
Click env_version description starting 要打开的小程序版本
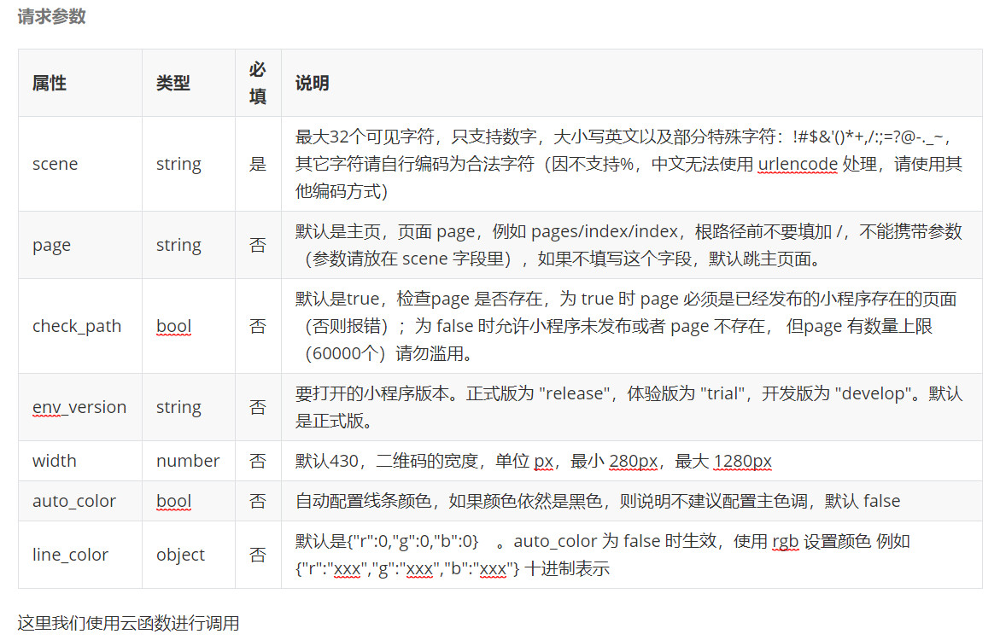click(x=629, y=407)
